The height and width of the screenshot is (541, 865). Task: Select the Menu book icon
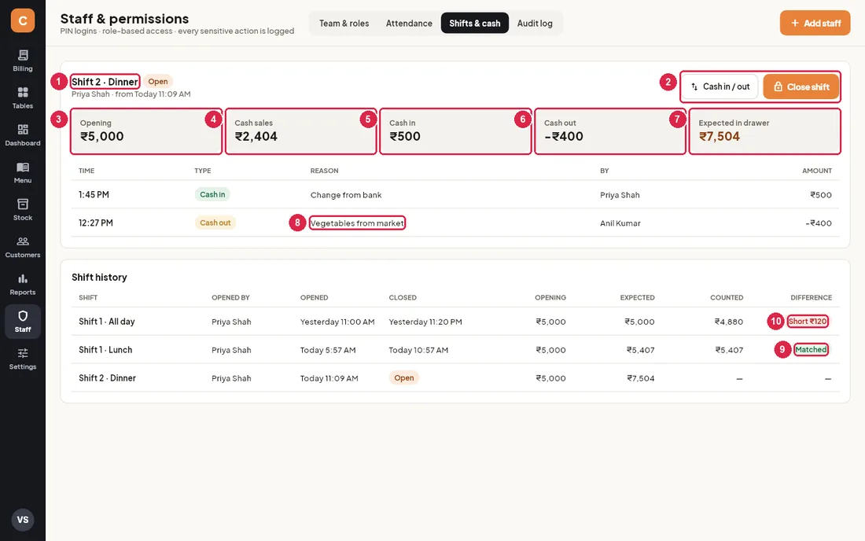coord(23,167)
